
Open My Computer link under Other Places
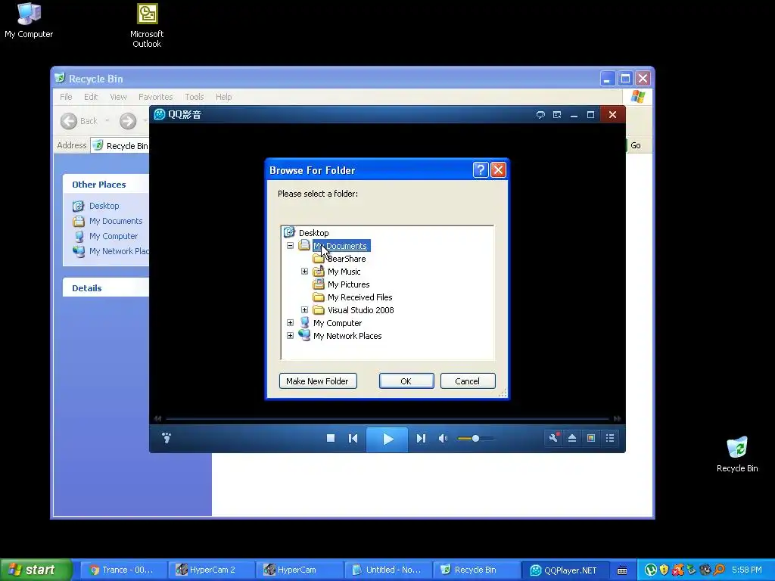tap(114, 236)
